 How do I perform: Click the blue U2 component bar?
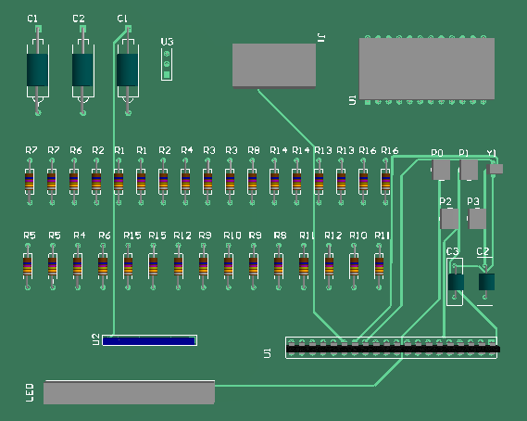pyautogui.click(x=149, y=341)
